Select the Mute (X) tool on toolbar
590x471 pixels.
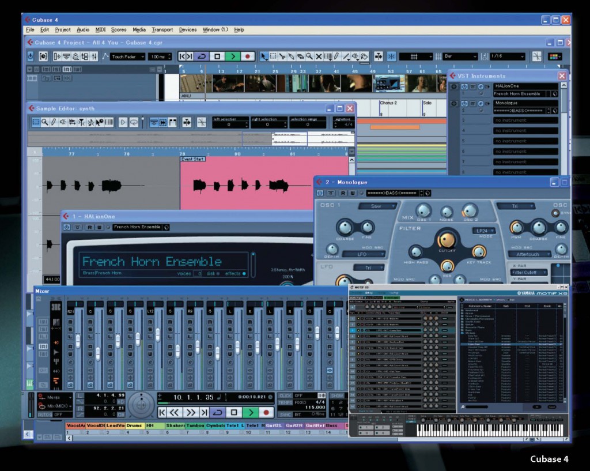click(x=319, y=56)
